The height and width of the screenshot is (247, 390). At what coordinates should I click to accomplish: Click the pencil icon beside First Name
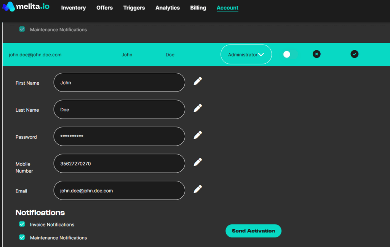click(x=198, y=81)
